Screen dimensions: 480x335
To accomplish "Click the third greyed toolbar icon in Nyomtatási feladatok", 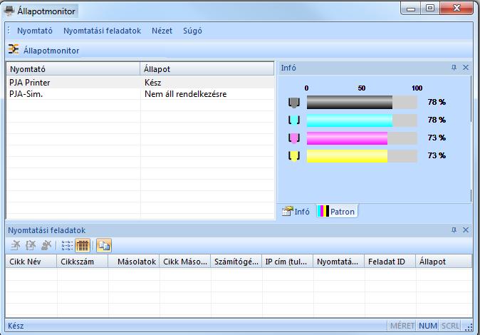I will (46, 245).
